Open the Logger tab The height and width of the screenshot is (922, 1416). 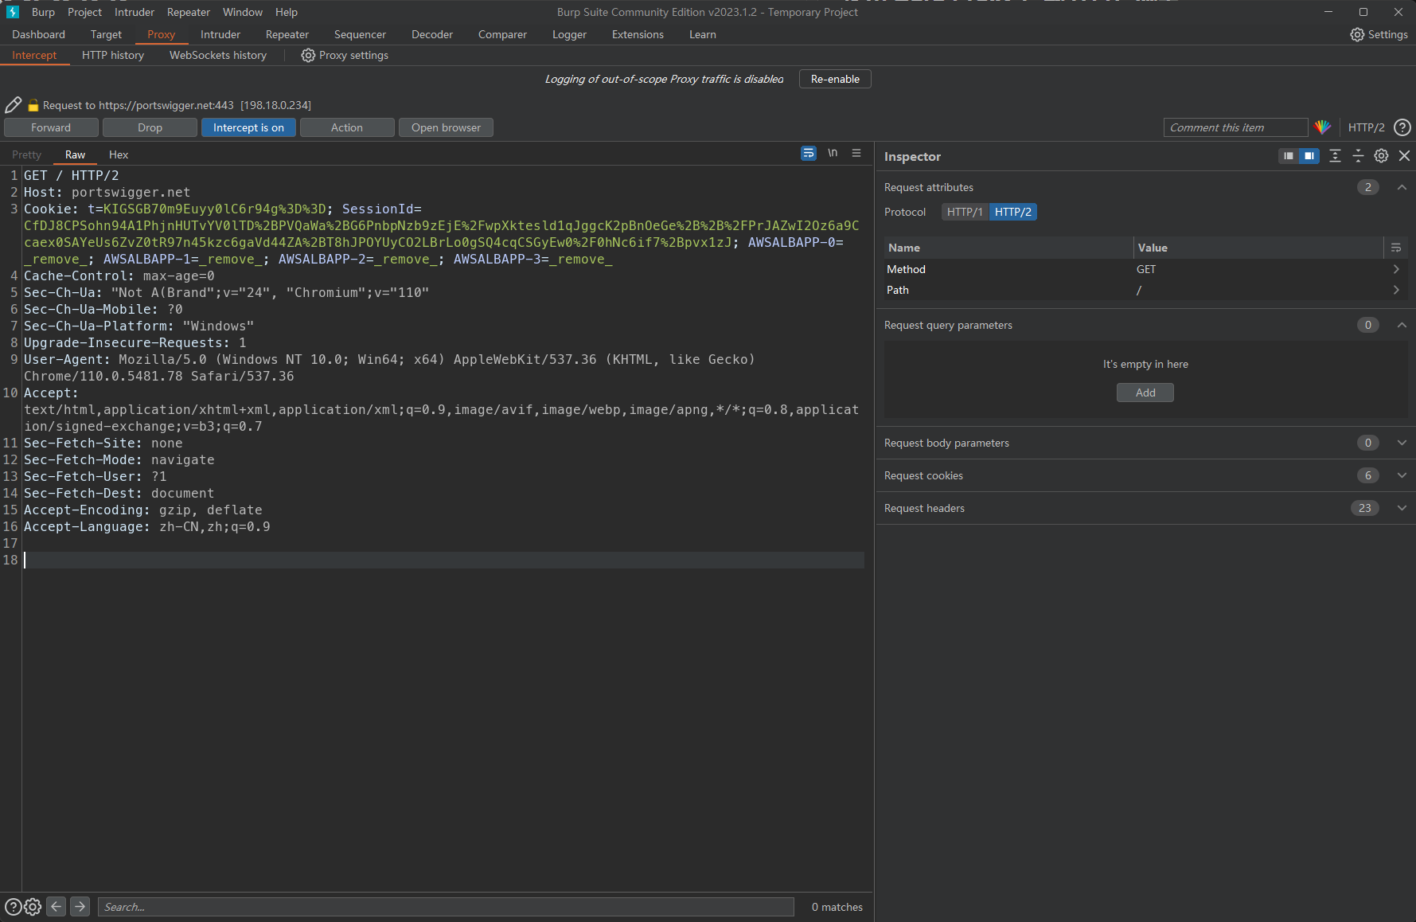pyautogui.click(x=569, y=34)
